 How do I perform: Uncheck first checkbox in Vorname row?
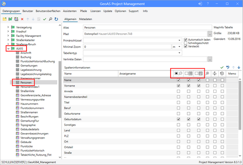coord(178,86)
